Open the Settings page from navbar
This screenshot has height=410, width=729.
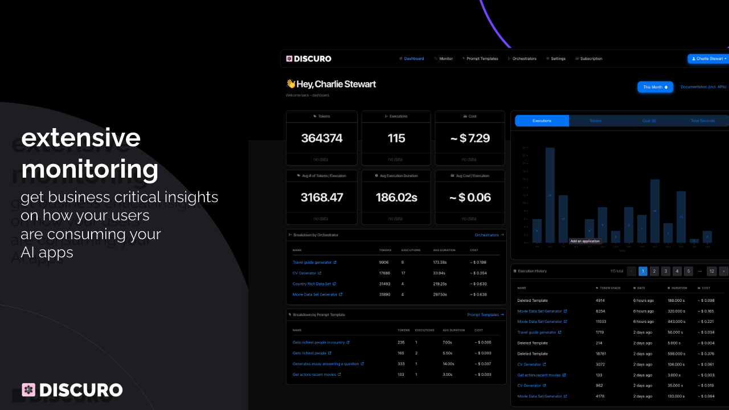(556, 59)
